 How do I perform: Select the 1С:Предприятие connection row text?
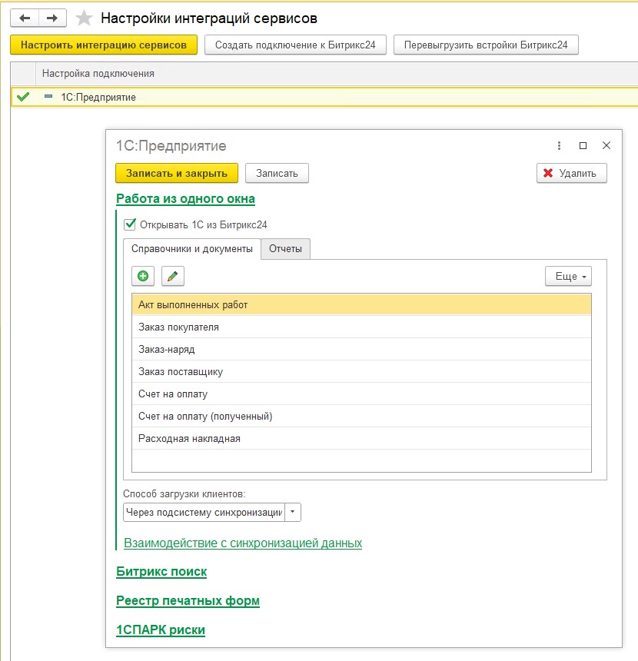coord(98,98)
